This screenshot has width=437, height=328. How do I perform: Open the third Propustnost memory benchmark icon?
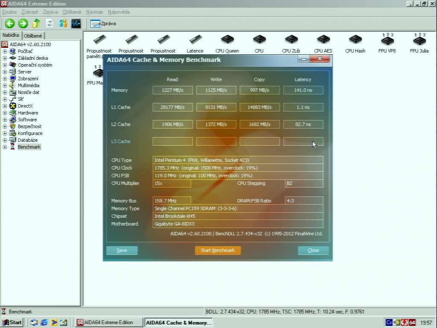(163, 44)
